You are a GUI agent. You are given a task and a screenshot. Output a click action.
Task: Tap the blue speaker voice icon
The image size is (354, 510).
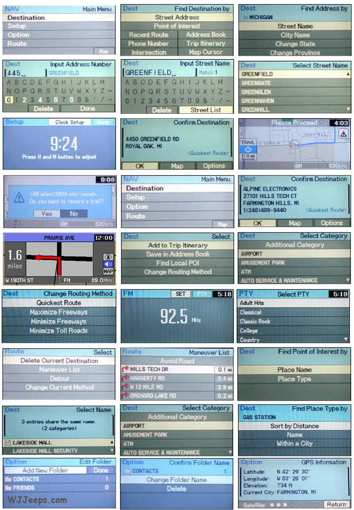pos(108,264)
